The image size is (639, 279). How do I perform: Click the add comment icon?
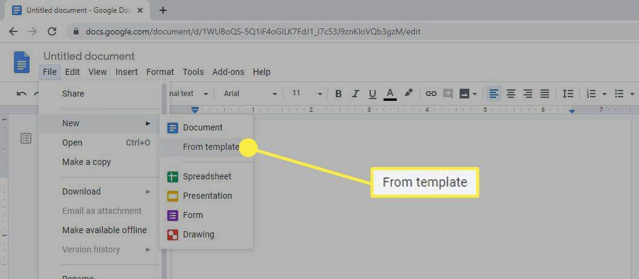click(x=448, y=94)
